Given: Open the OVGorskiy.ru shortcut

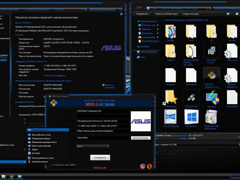Looking at the screenshot, I should click(170, 99).
